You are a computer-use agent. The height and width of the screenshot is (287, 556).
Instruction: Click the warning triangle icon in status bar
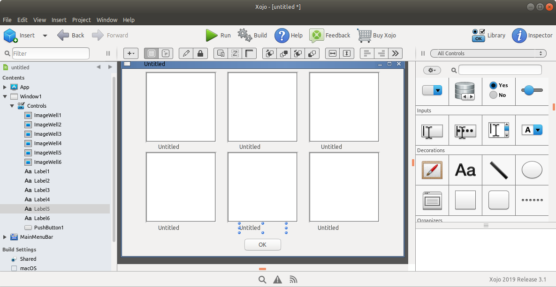coord(278,280)
